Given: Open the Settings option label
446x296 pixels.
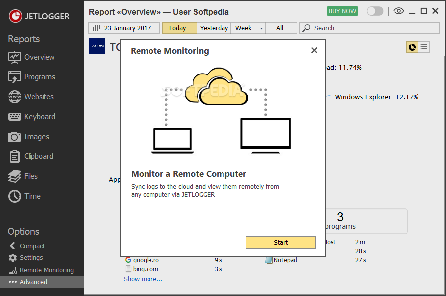Looking at the screenshot, I should 31,258.
